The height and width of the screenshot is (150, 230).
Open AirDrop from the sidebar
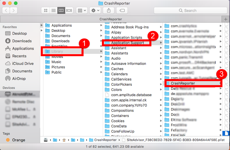[x=19, y=78]
